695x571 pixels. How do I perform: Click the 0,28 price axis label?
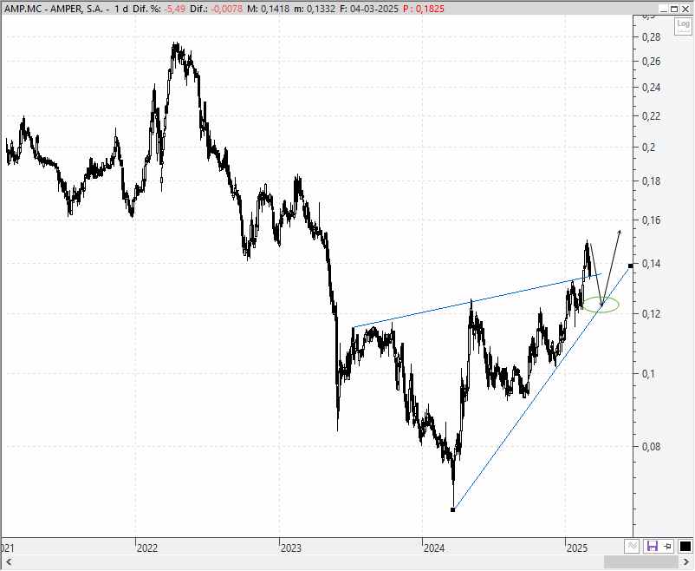click(x=651, y=37)
